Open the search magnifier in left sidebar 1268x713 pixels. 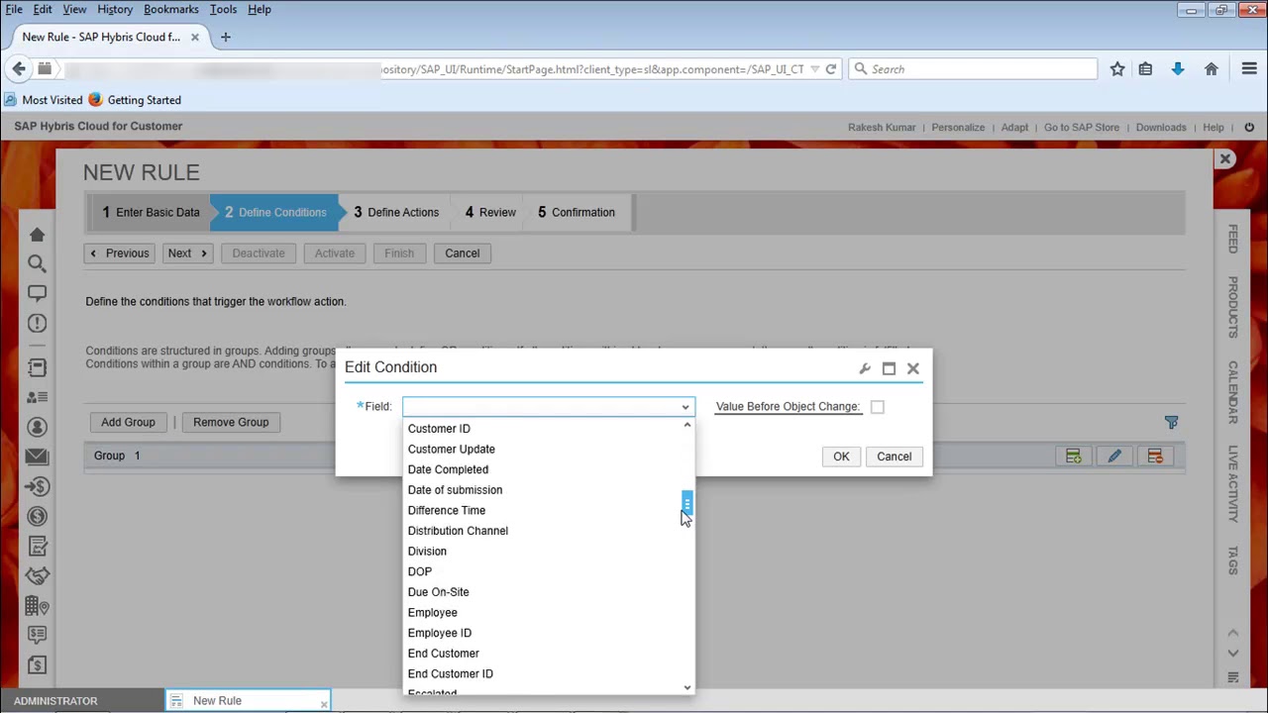(37, 263)
